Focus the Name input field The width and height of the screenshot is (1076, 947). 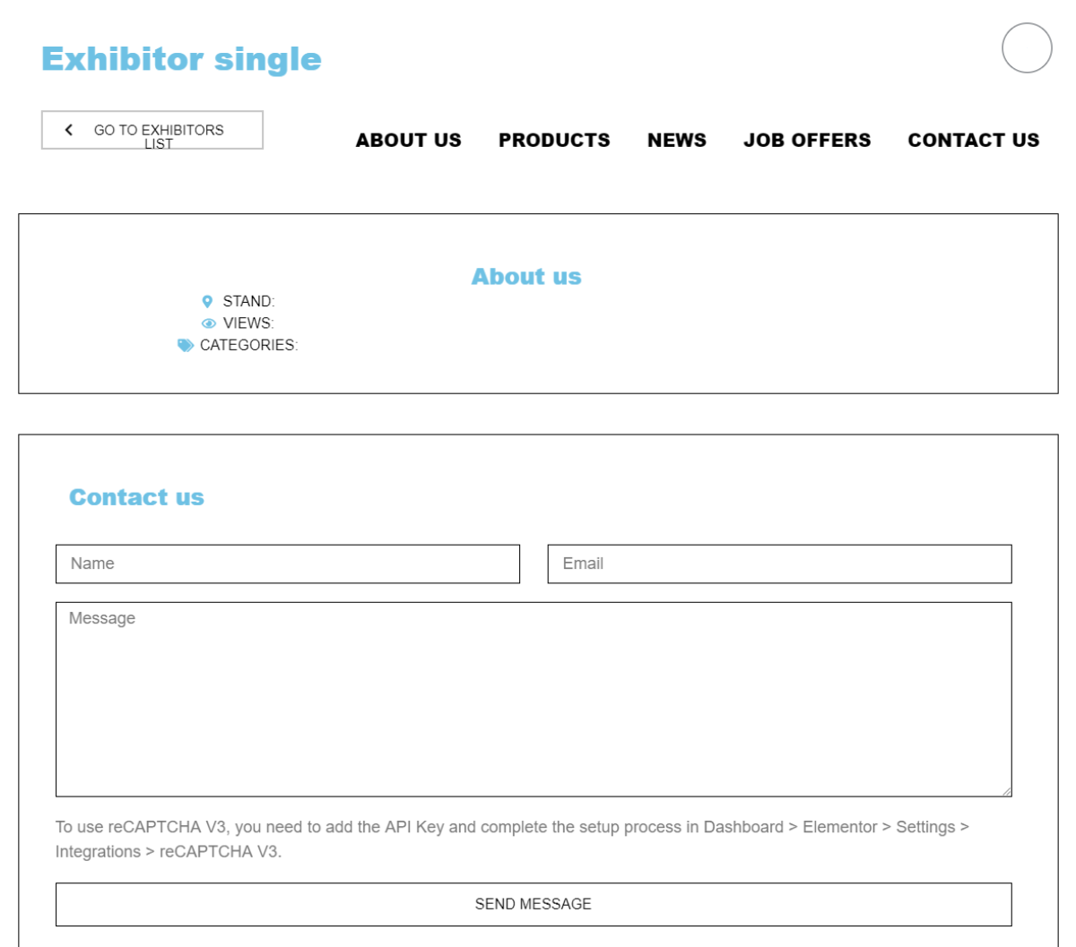point(288,564)
